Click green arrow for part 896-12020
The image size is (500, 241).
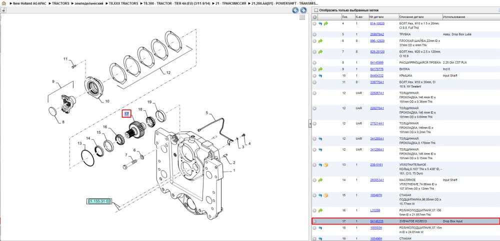click(320, 41)
